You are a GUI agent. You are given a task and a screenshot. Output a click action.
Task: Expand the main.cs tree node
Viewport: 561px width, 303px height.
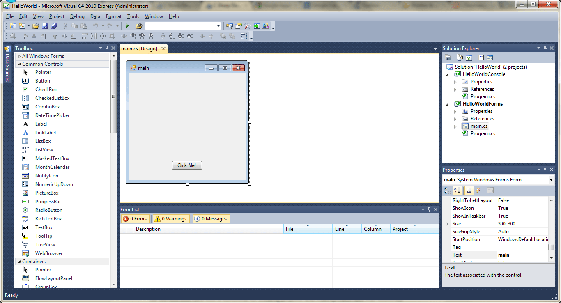(x=455, y=126)
